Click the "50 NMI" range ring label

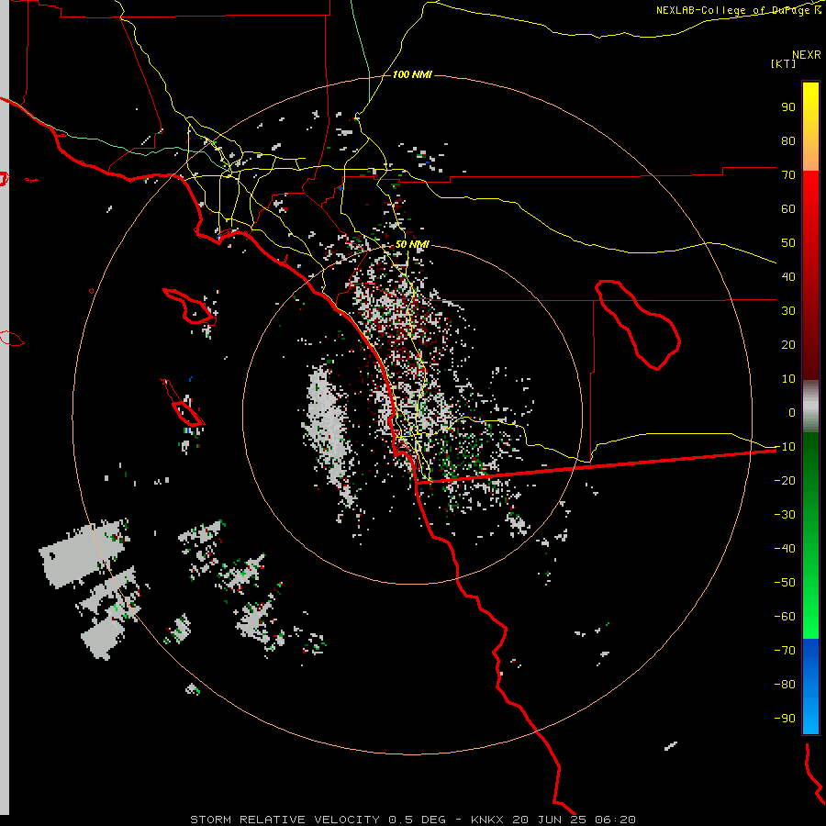click(x=412, y=244)
